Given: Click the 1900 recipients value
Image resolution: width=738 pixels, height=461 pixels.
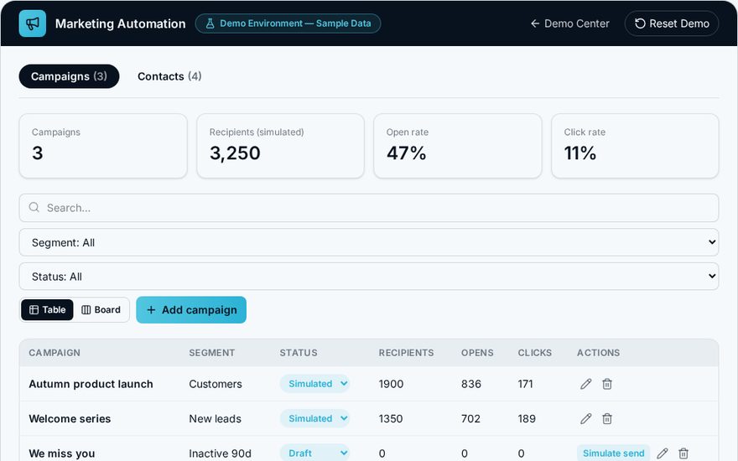Looking at the screenshot, I should coord(391,384).
